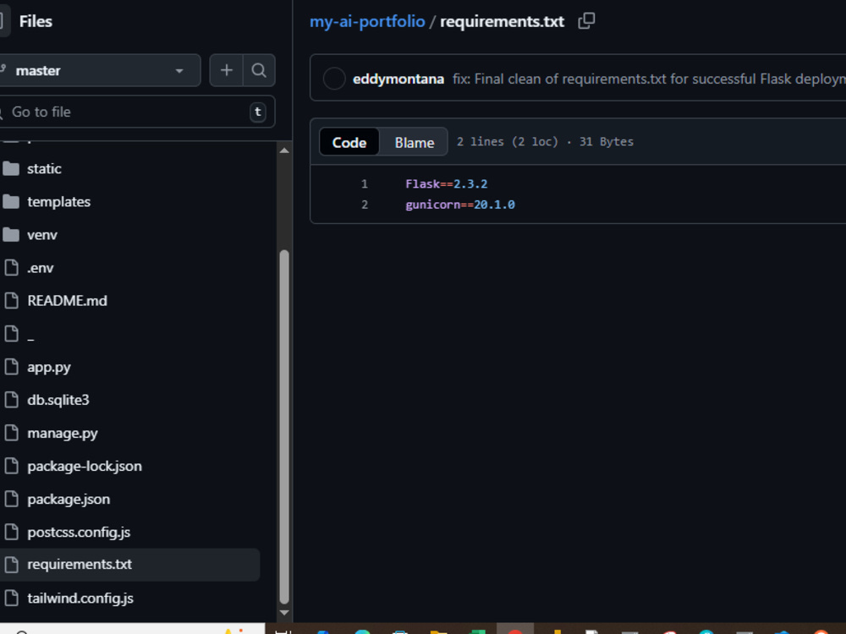
Task: Click line number 2
Action: point(364,205)
